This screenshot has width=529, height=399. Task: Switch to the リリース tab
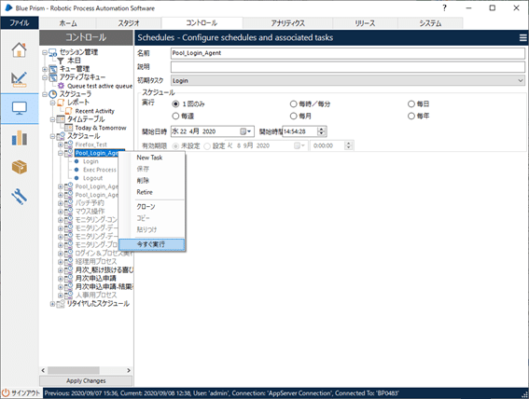pyautogui.click(x=365, y=23)
